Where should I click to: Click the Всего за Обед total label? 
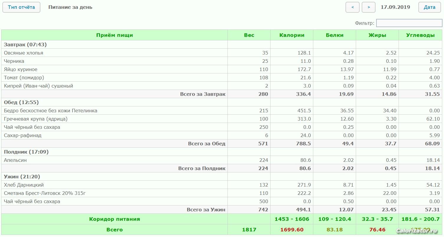click(x=207, y=144)
